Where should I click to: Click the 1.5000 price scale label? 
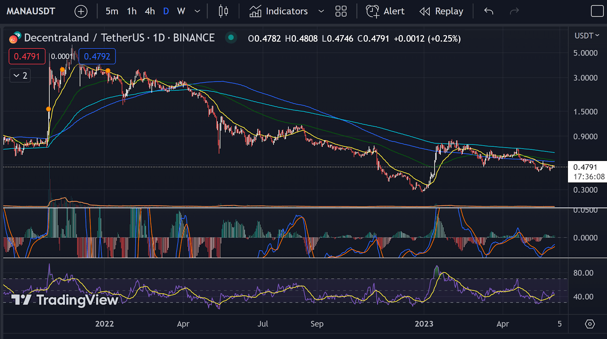pos(585,112)
